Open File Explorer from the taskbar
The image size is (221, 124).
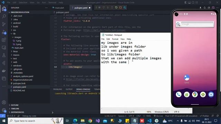click(83, 121)
